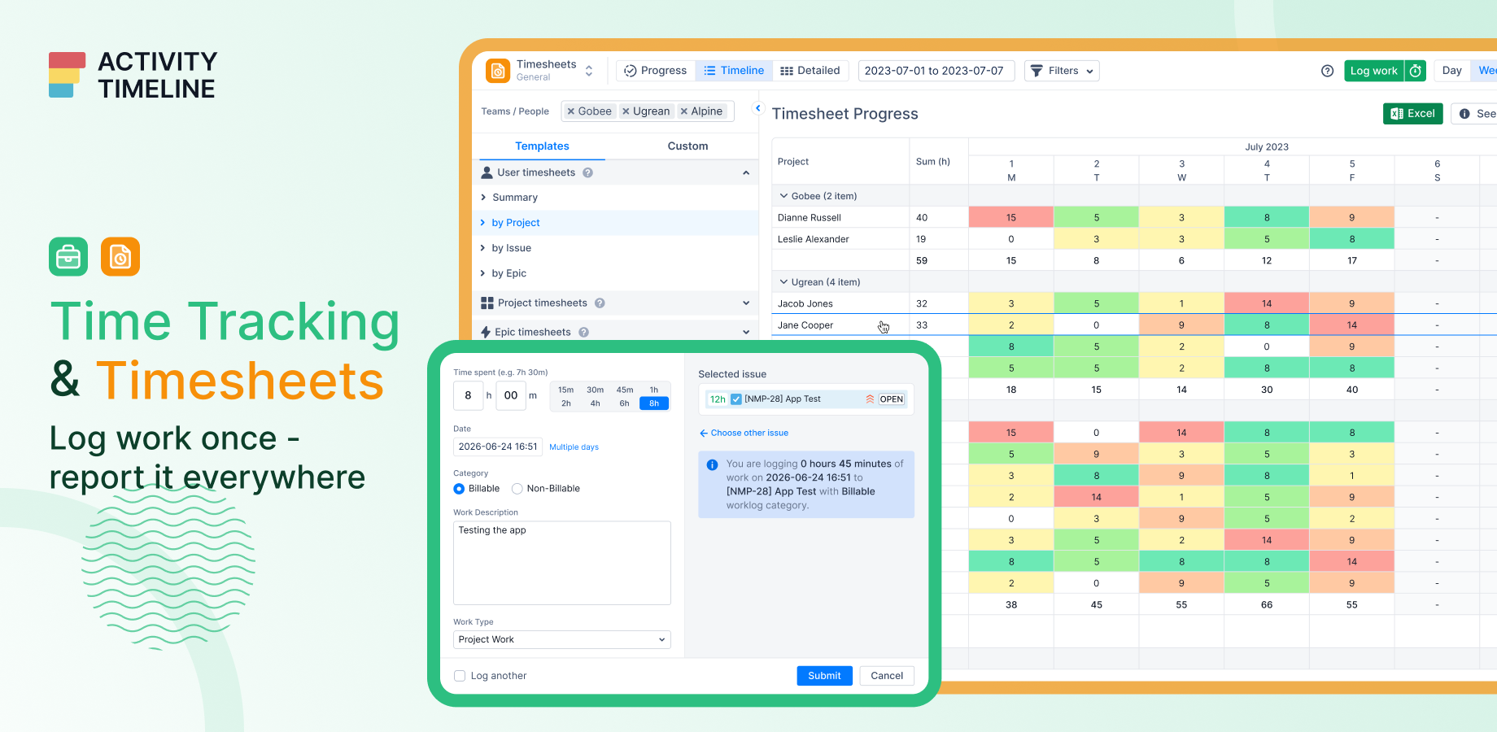
Task: Export the timesheet to Excel
Action: pyautogui.click(x=1413, y=114)
